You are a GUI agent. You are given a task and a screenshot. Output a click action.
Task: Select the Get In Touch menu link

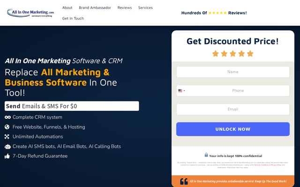(73, 18)
